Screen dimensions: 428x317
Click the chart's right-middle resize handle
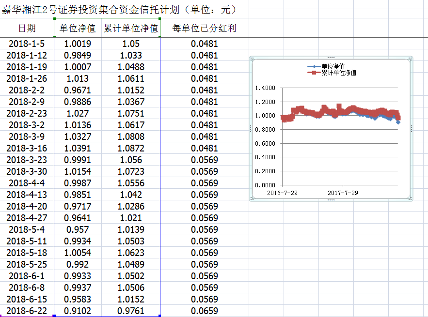[411, 128]
